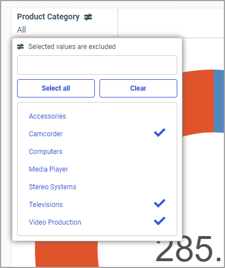Click the orange donut chart segment

coord(198,103)
